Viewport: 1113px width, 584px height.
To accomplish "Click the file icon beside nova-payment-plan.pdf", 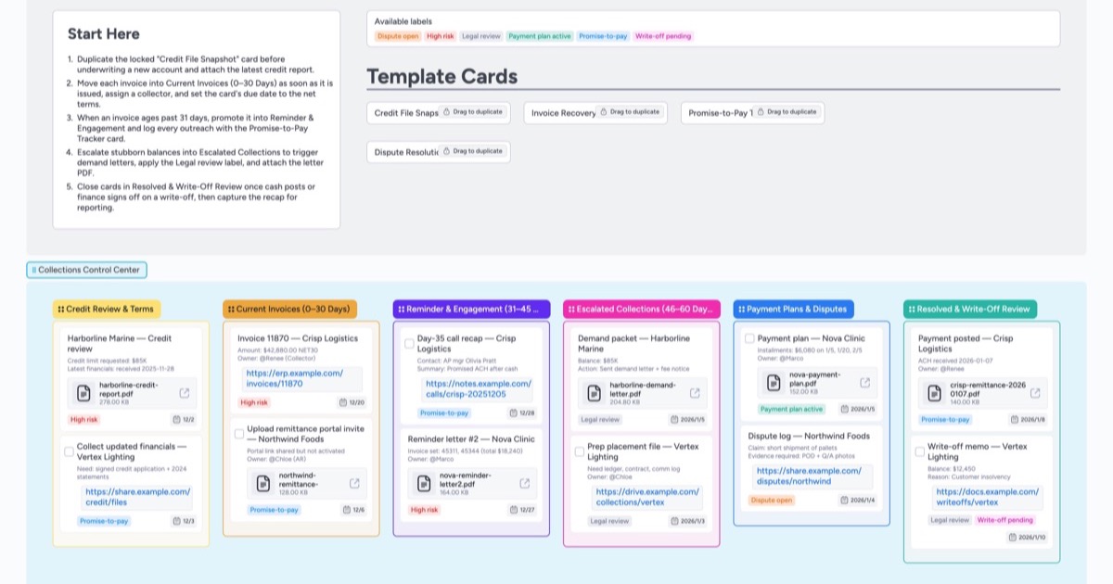I will [x=774, y=383].
